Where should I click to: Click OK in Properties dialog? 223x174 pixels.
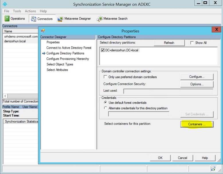coord(160,158)
